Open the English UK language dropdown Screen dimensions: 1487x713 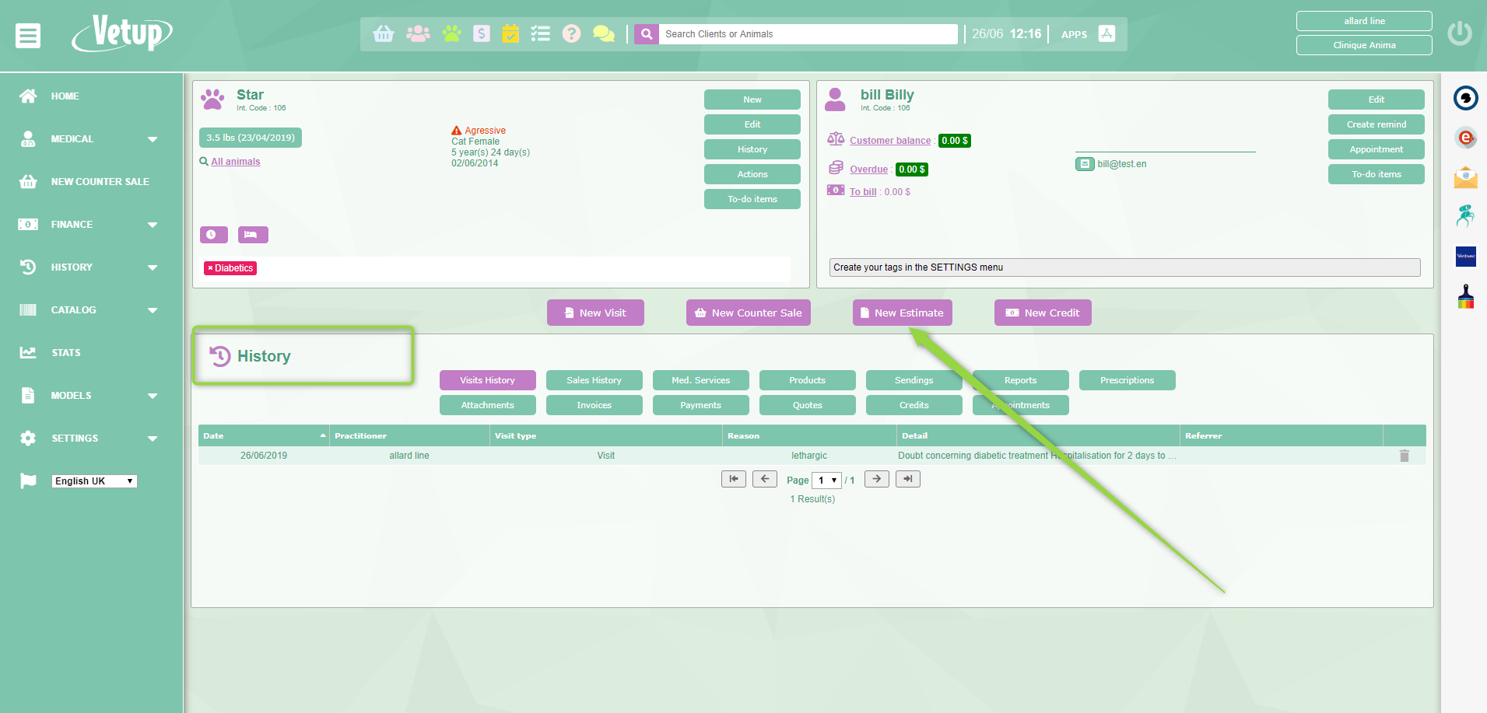(x=94, y=481)
